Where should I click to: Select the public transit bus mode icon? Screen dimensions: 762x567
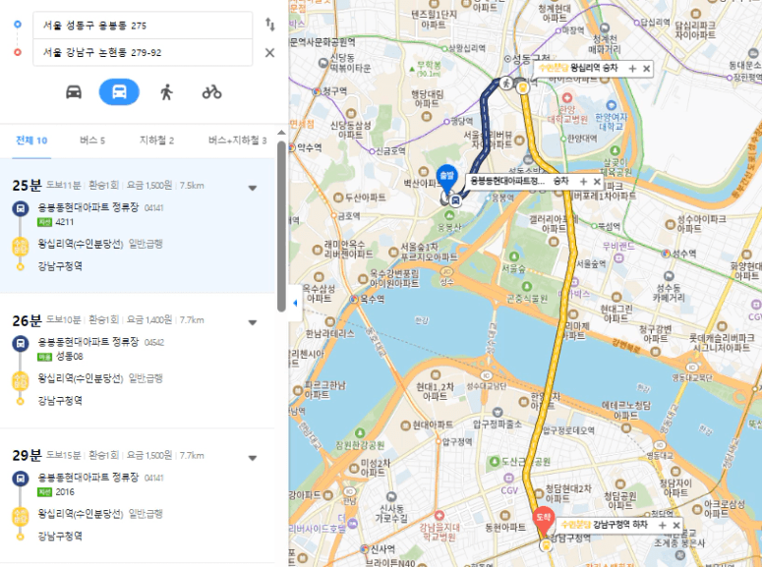[x=119, y=91]
